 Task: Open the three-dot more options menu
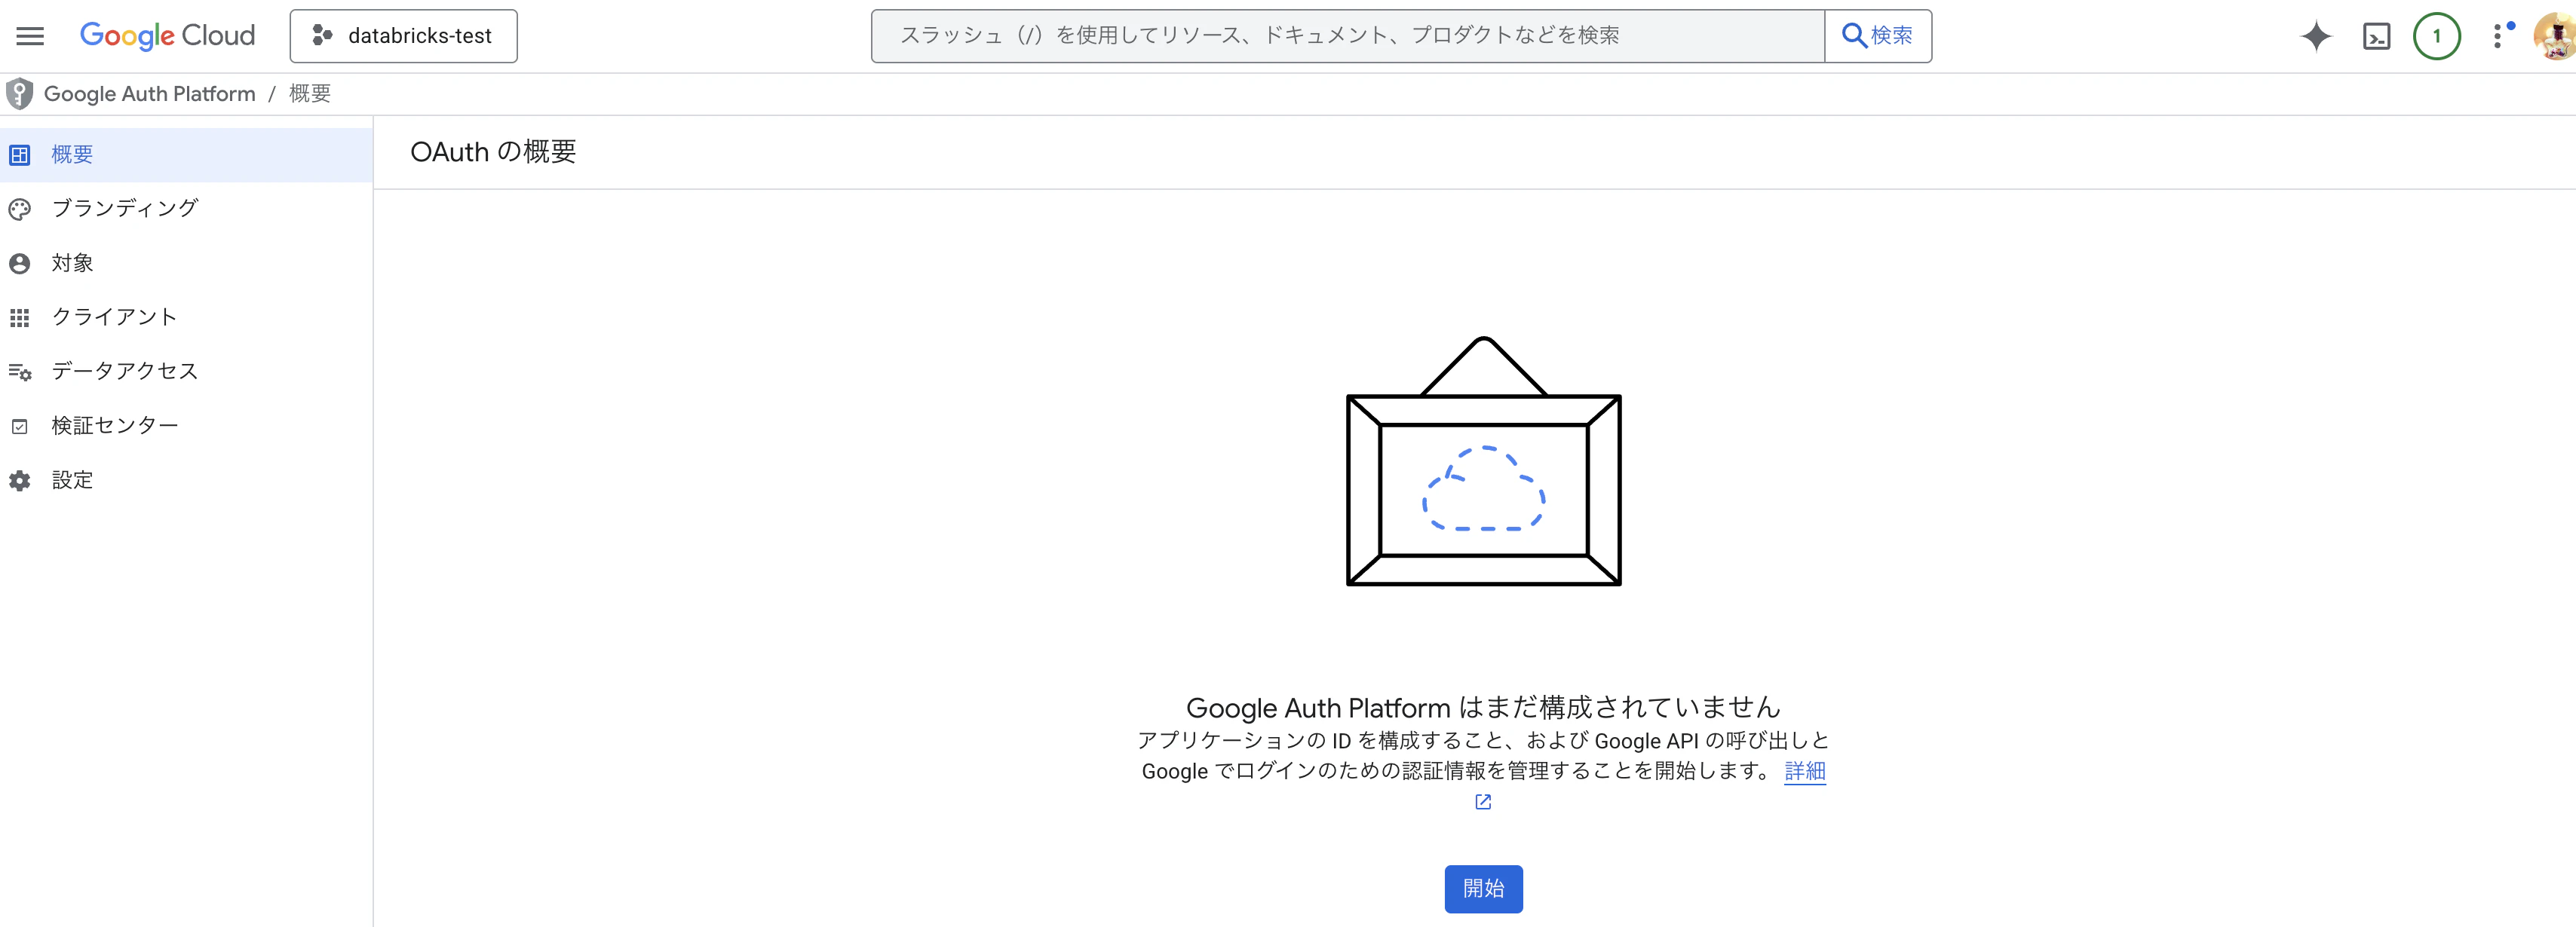tap(2497, 36)
